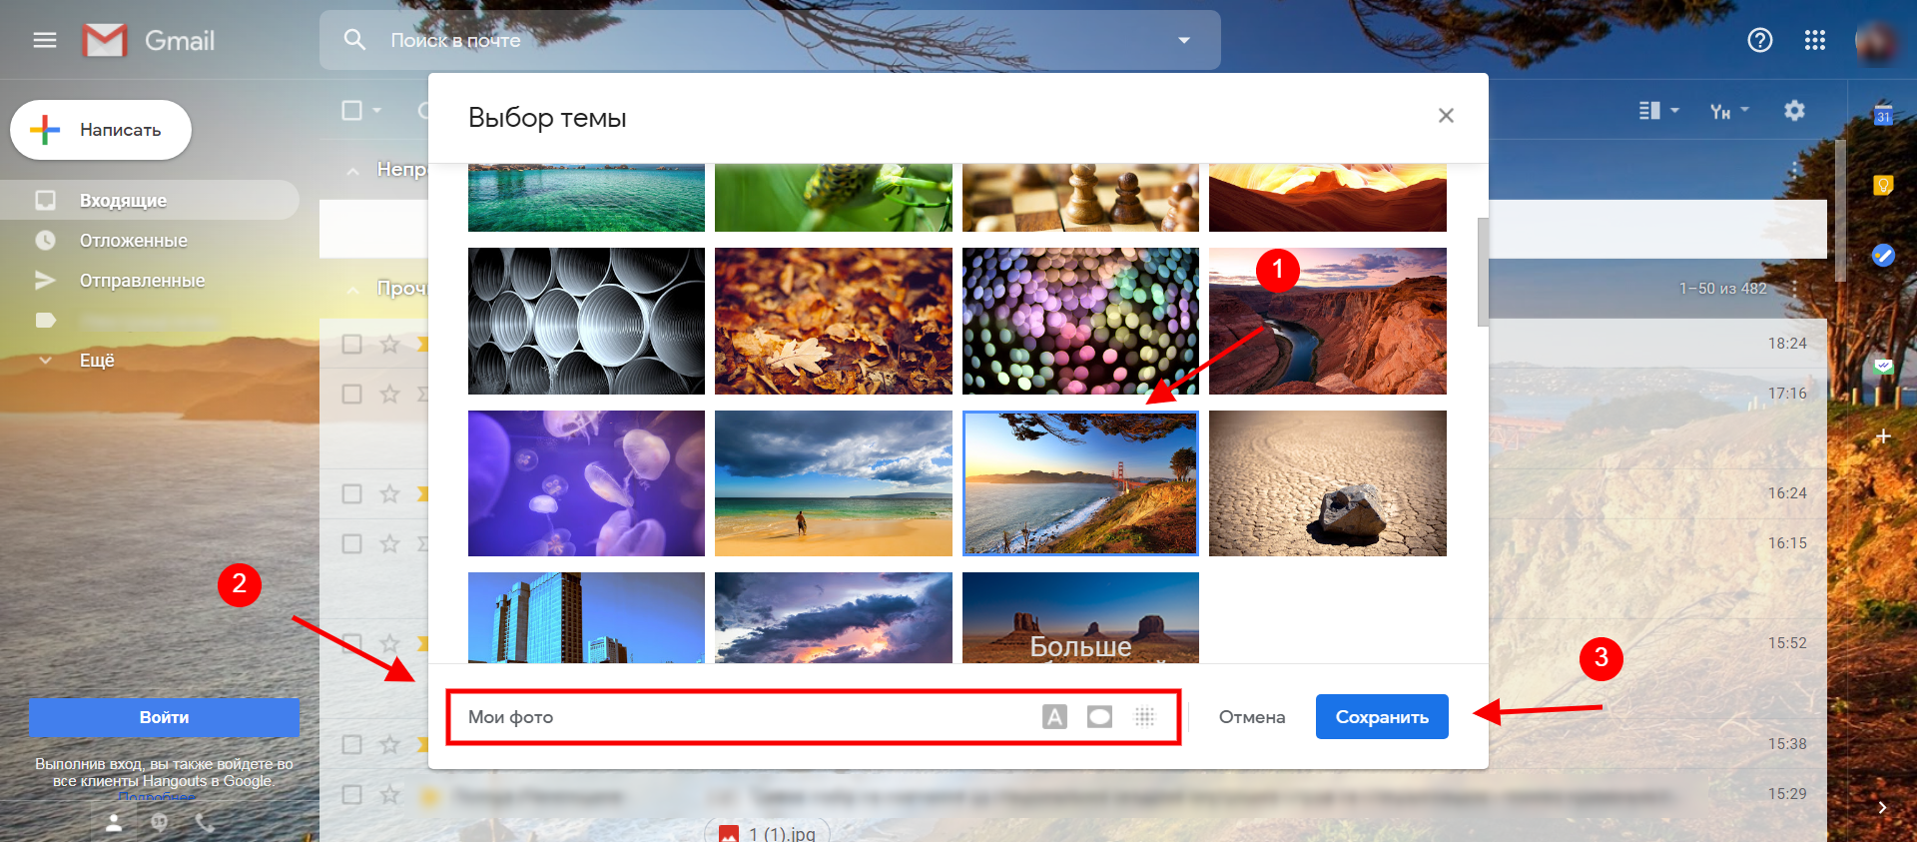1917x842 pixels.
Task: Toggle the main hamburger menu
Action: pyautogui.click(x=45, y=40)
